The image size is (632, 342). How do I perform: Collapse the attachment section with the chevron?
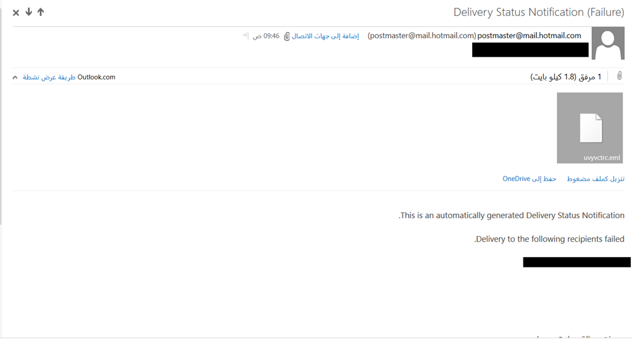(x=15, y=77)
